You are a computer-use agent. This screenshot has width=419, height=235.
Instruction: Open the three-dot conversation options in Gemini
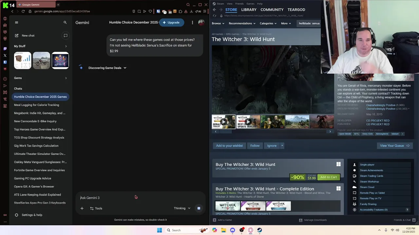[x=192, y=23]
